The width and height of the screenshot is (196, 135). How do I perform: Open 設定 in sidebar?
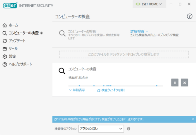pyautogui.click(x=12, y=56)
